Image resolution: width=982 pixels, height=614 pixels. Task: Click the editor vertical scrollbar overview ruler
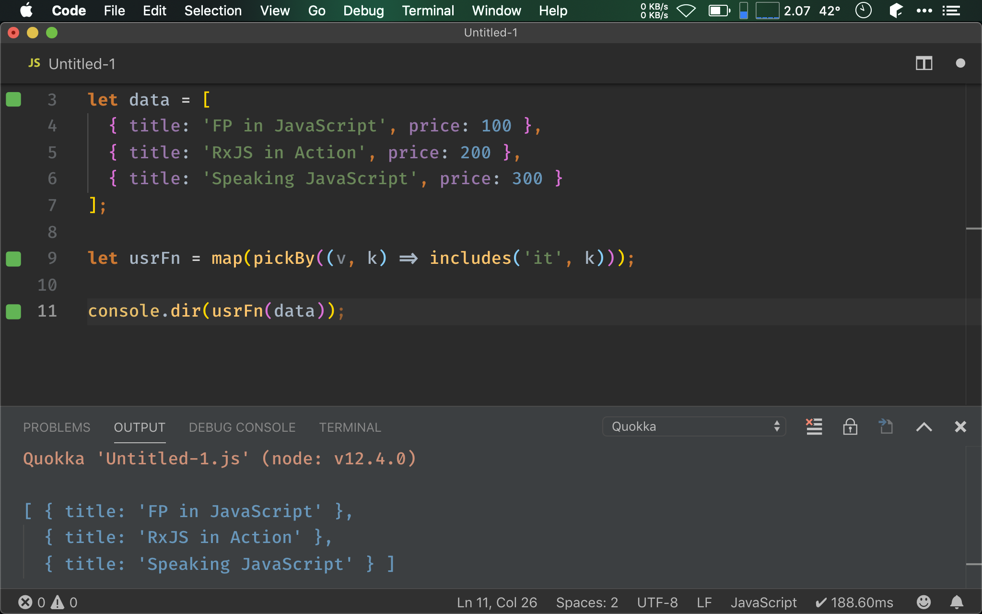pos(973,245)
